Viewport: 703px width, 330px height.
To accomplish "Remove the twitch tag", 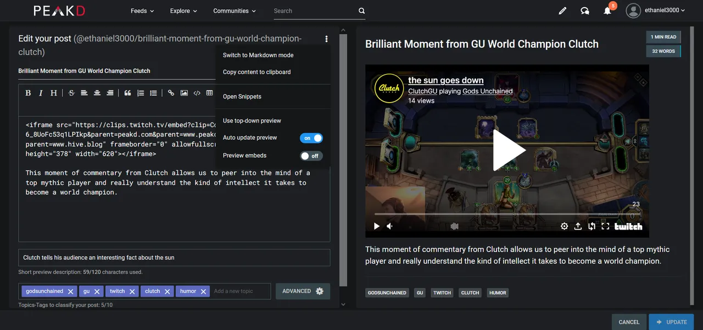I will coord(132,292).
